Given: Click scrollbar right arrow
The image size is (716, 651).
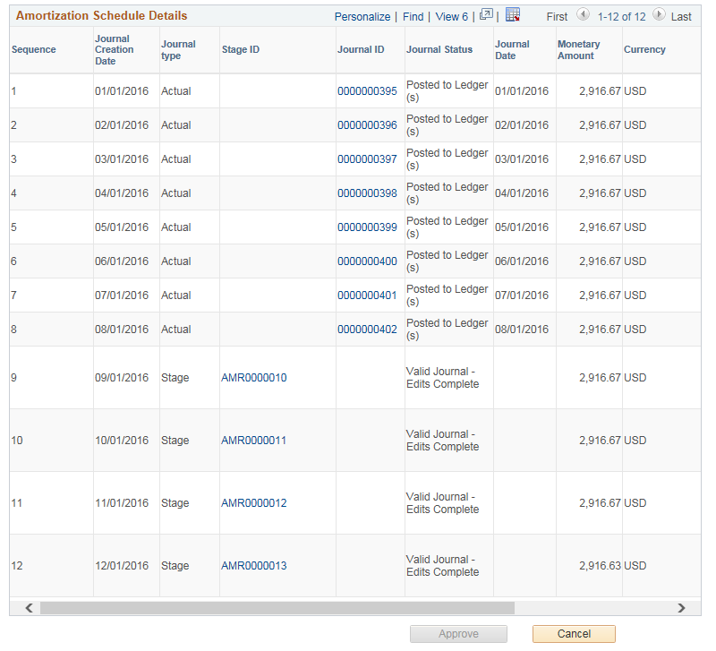Looking at the screenshot, I should [x=681, y=608].
